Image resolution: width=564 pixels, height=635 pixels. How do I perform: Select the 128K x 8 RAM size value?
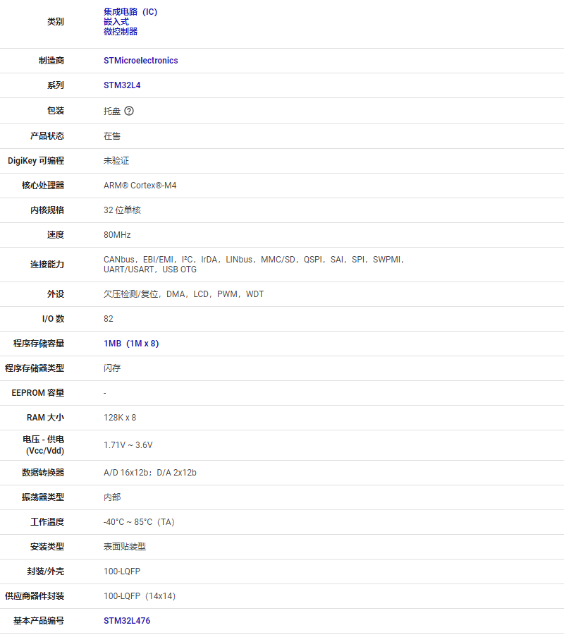[120, 418]
